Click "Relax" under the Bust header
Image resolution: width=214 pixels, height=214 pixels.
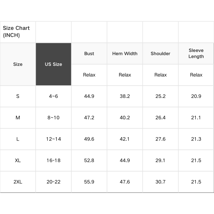(89, 75)
